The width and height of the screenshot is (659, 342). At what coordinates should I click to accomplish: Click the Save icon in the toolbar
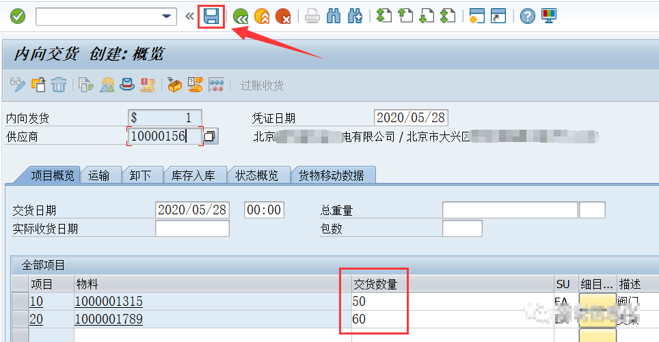tap(211, 16)
